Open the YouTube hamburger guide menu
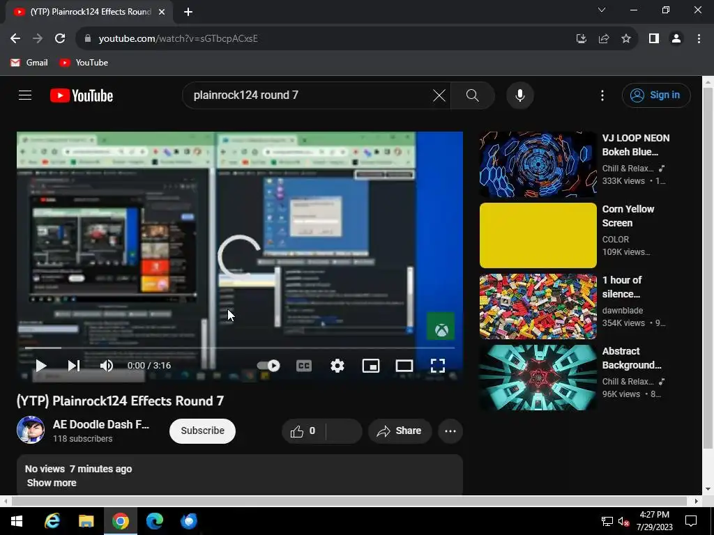This screenshot has width=714, height=535. click(x=25, y=95)
